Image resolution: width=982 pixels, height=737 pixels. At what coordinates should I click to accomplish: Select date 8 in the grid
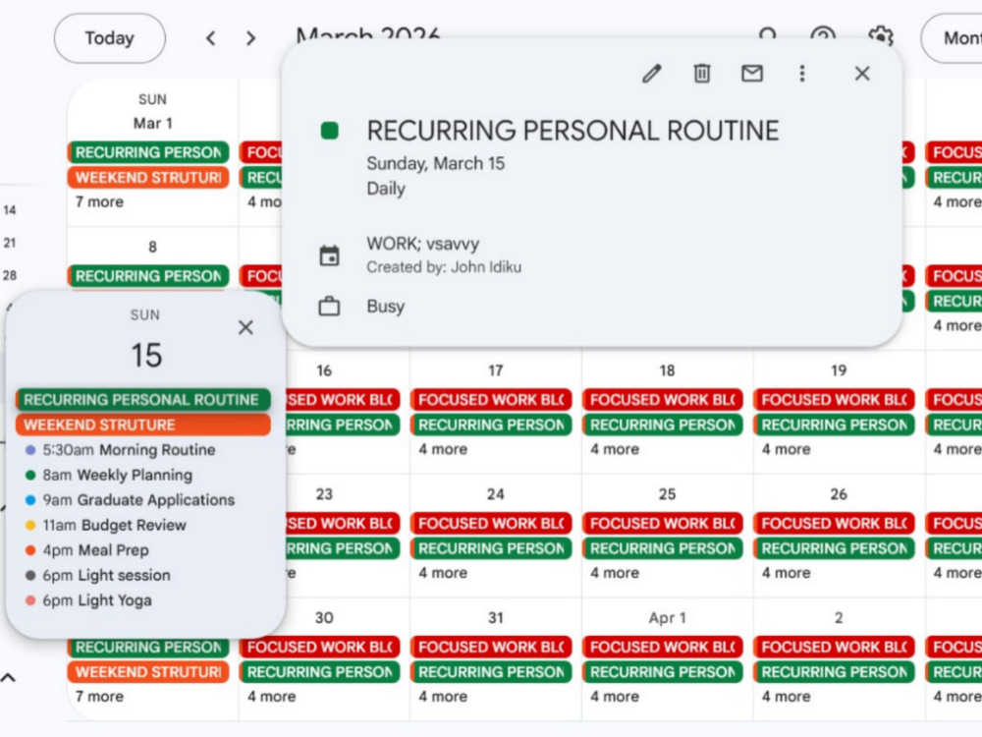coord(152,247)
